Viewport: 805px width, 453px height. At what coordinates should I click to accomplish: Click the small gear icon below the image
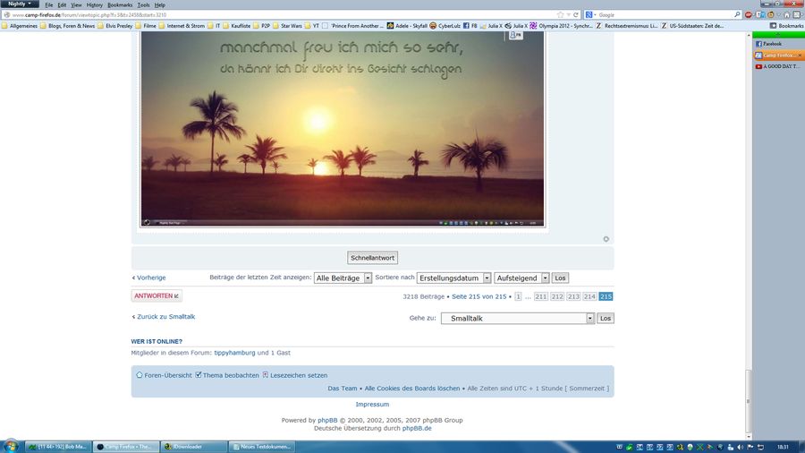[x=606, y=239]
